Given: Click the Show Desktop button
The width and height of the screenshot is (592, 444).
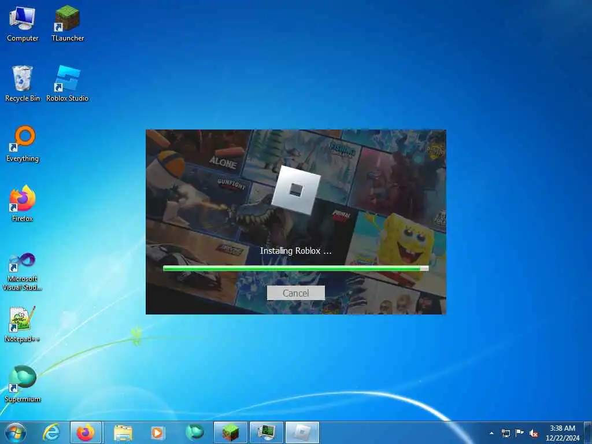Looking at the screenshot, I should coord(588,433).
